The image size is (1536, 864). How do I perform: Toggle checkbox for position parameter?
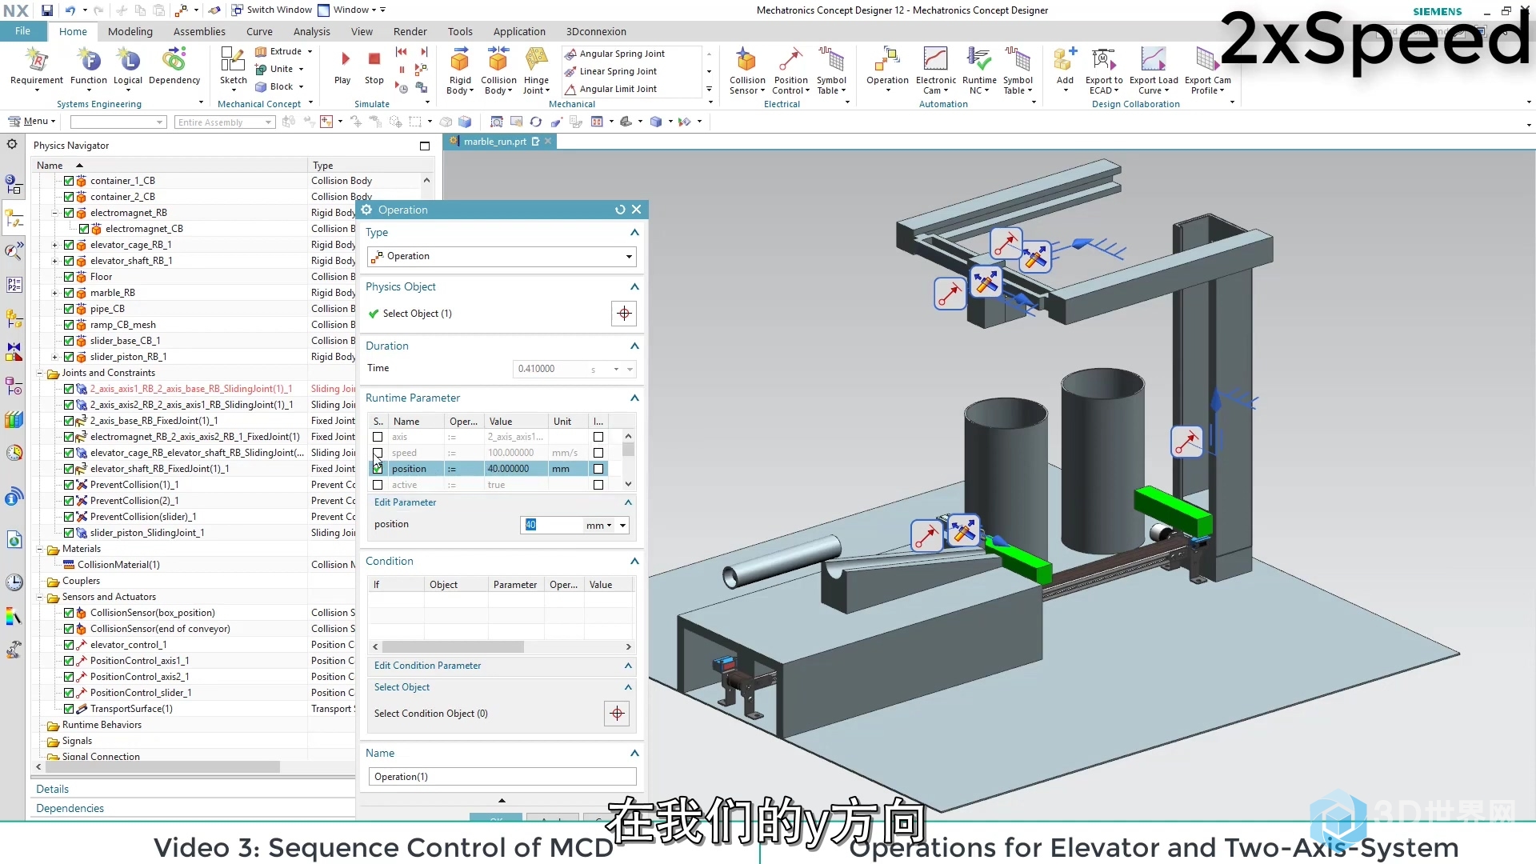(x=378, y=468)
